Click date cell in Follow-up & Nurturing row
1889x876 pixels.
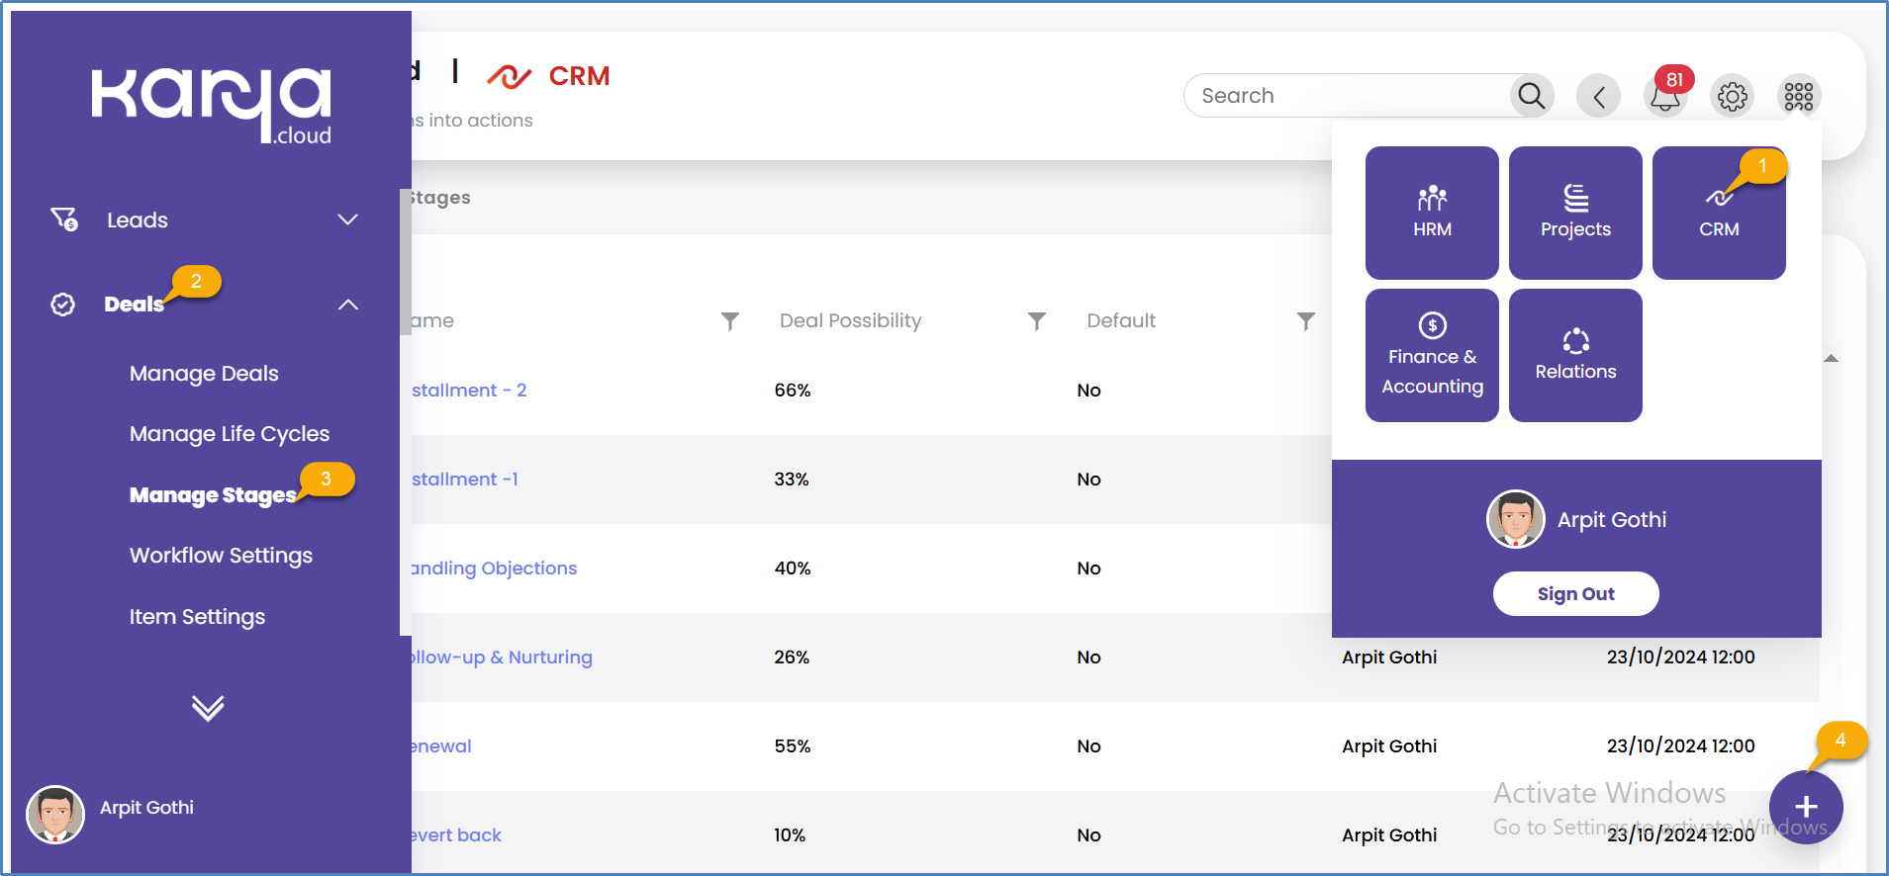tap(1680, 657)
